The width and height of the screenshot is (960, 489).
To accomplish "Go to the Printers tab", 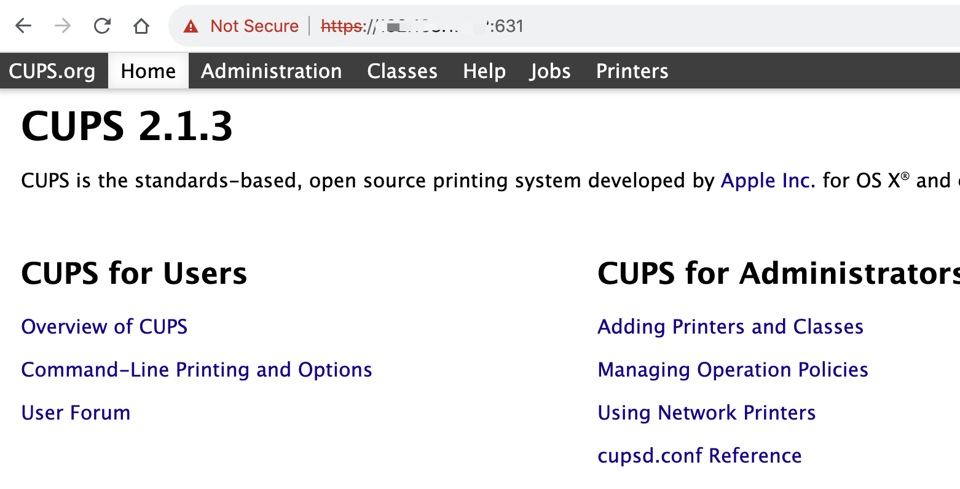I will 632,71.
